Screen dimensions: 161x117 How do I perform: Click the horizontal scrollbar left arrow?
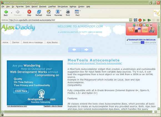(2, 111)
